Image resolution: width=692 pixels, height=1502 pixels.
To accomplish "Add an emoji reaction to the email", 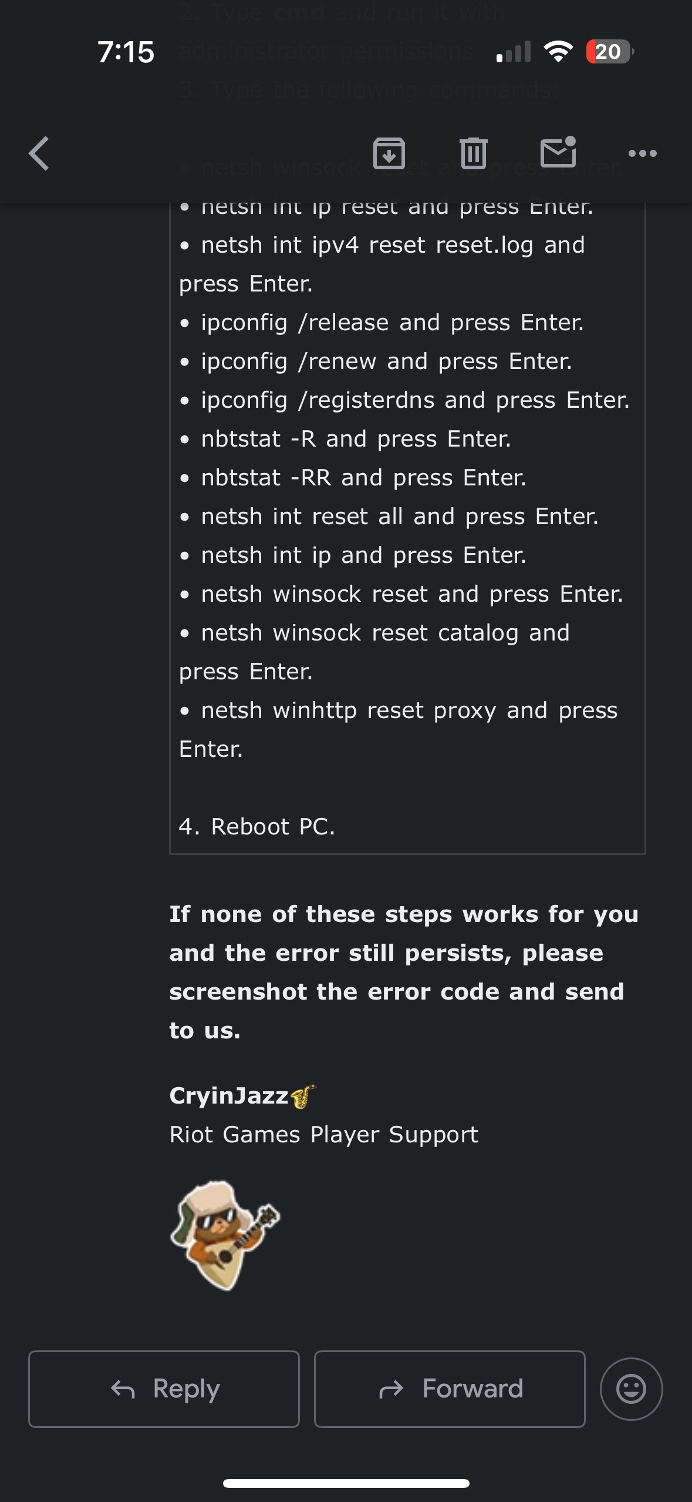I will click(631, 1389).
